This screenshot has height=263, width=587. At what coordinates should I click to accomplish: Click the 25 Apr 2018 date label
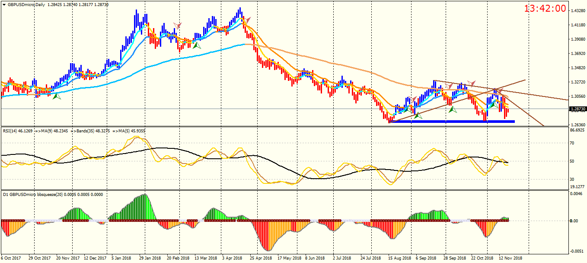pos(261,258)
